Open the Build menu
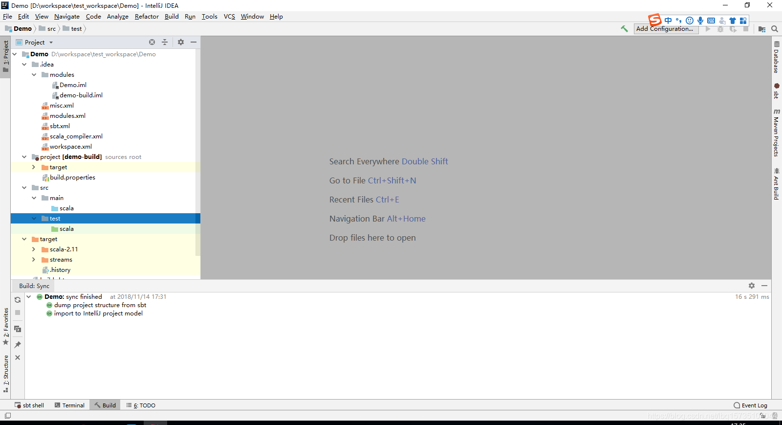 coord(172,17)
